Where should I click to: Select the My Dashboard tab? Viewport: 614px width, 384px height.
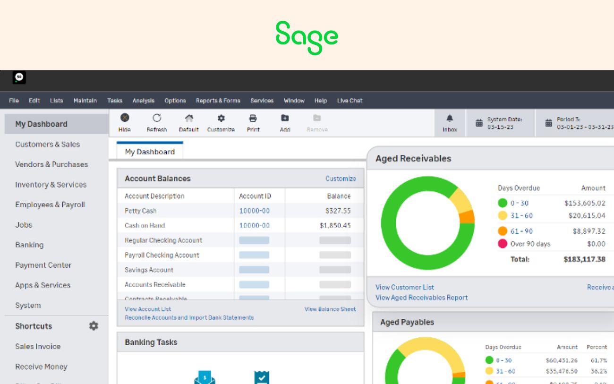coord(150,152)
